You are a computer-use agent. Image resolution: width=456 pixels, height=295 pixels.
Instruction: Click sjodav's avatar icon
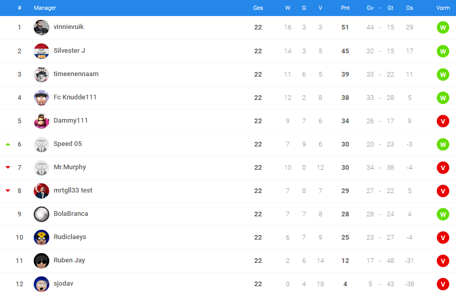coord(42,284)
